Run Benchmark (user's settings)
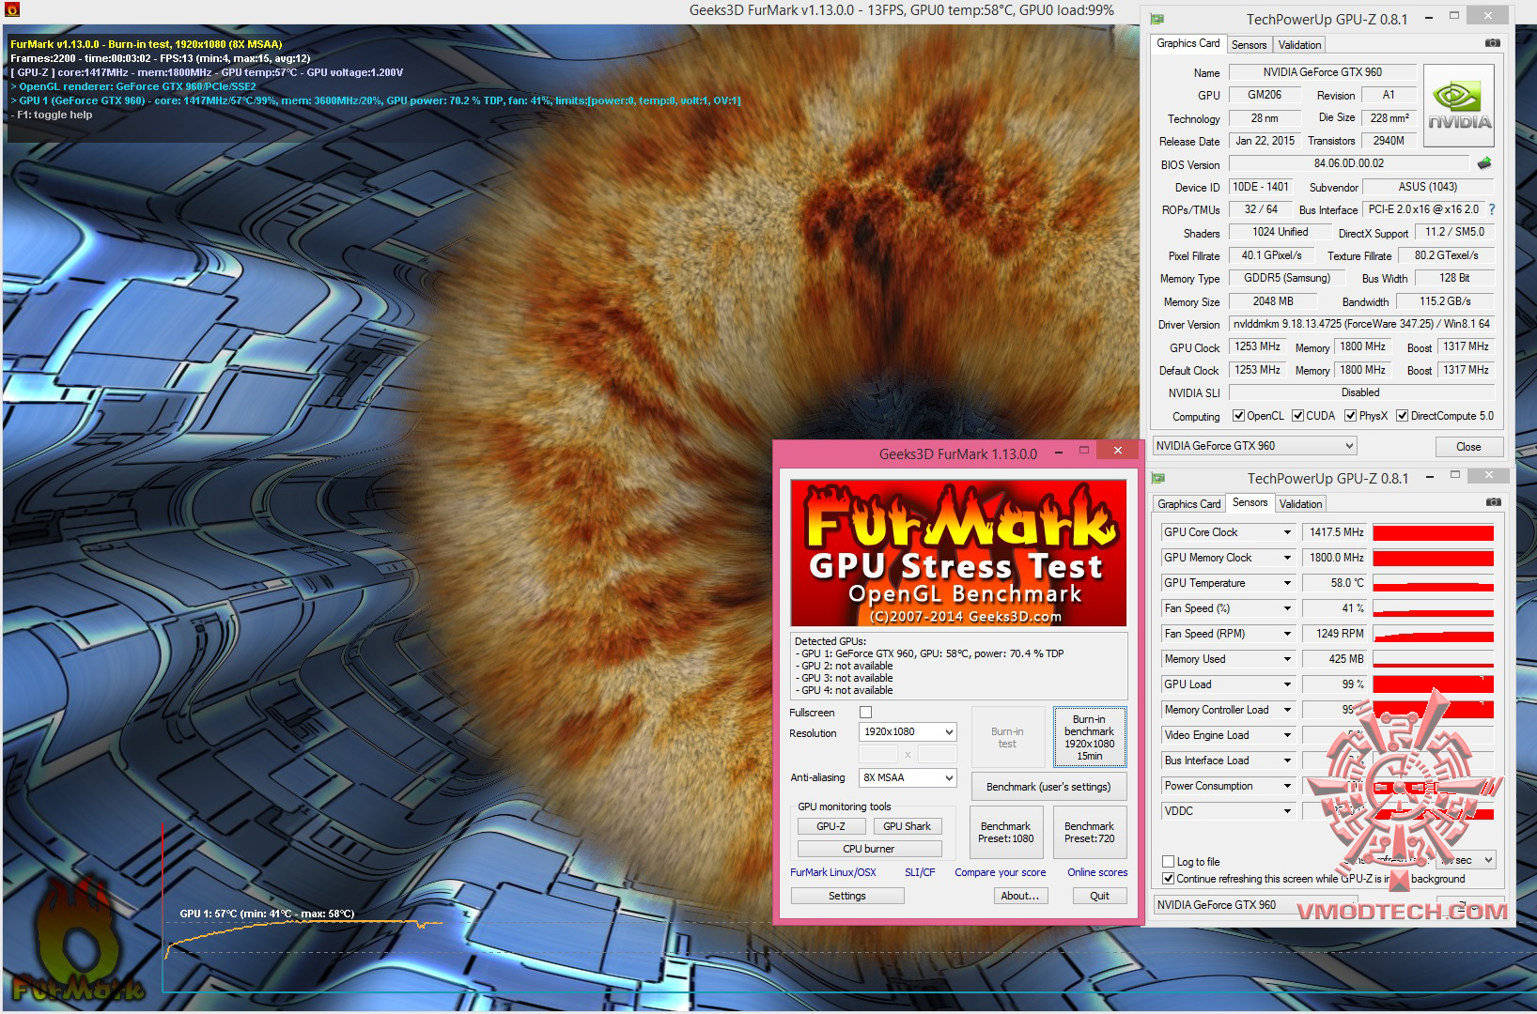 point(1048,787)
